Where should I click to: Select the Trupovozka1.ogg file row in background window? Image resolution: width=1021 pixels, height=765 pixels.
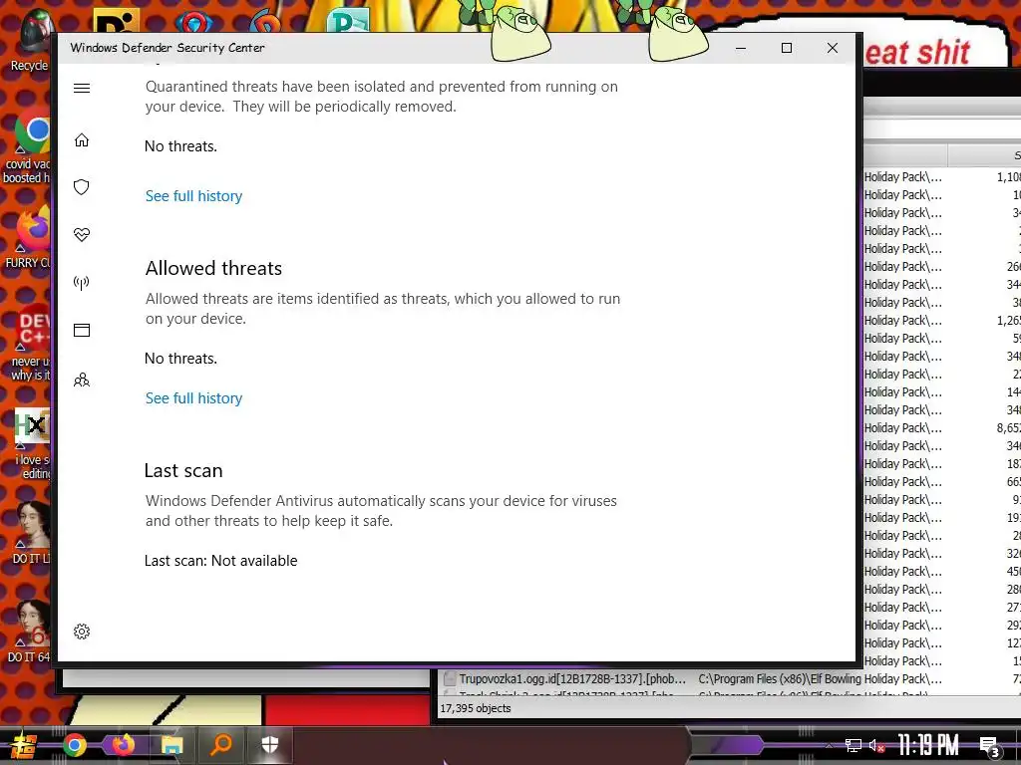(x=729, y=679)
